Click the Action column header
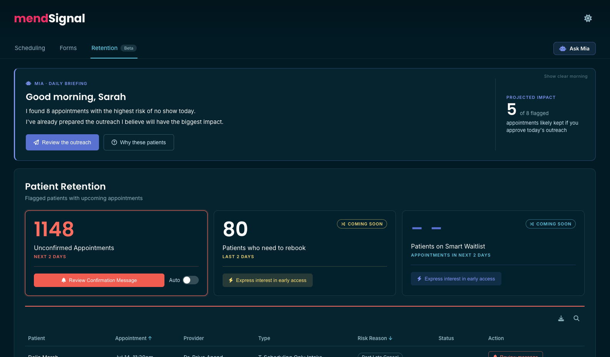The width and height of the screenshot is (610, 357). coord(496,338)
